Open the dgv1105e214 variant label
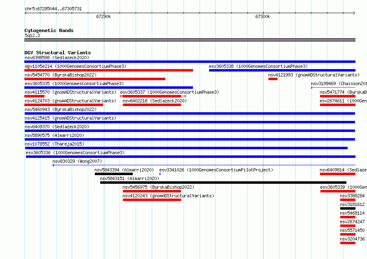Screen dimensions: 367x259 75,66
